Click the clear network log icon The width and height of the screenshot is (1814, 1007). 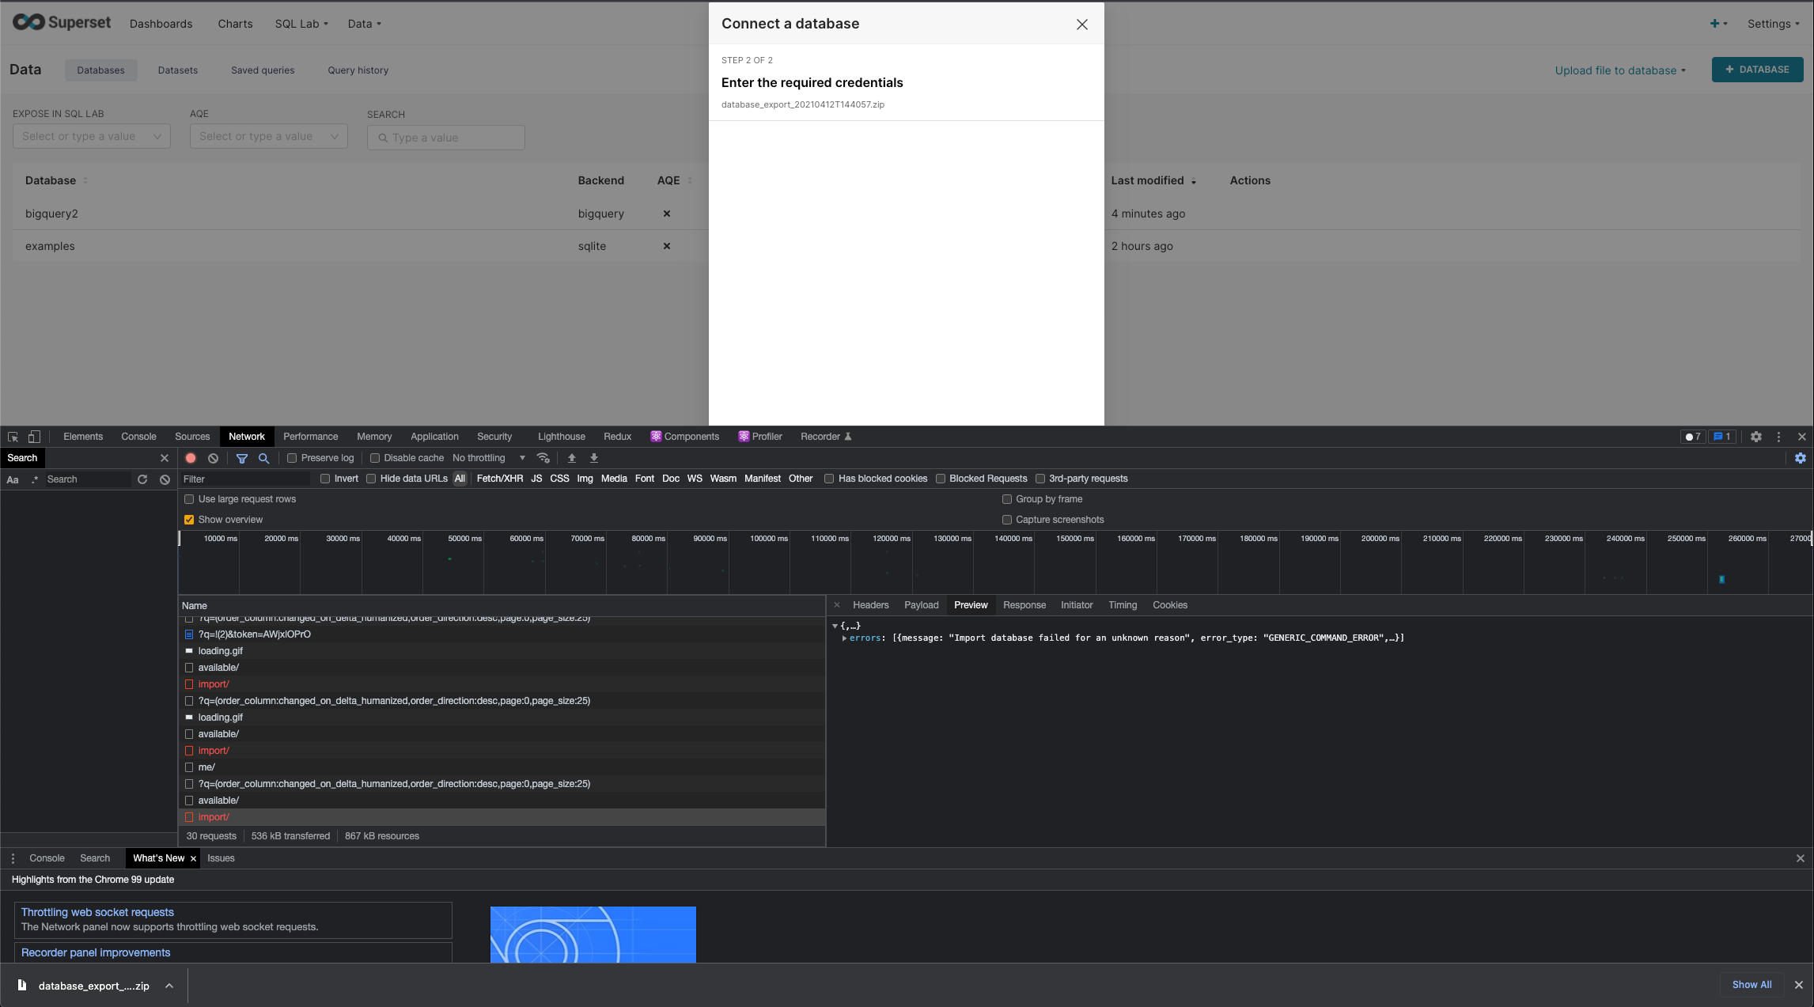[x=213, y=458]
